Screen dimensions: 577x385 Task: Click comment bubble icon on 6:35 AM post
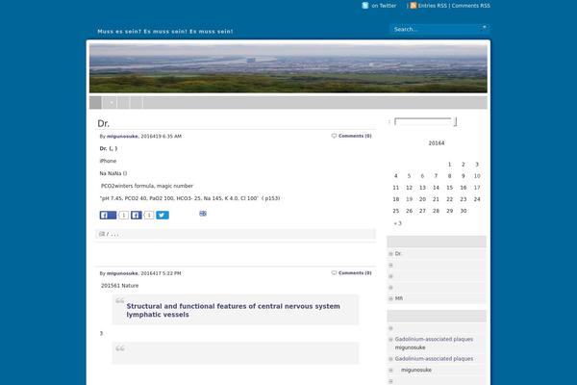[334, 136]
